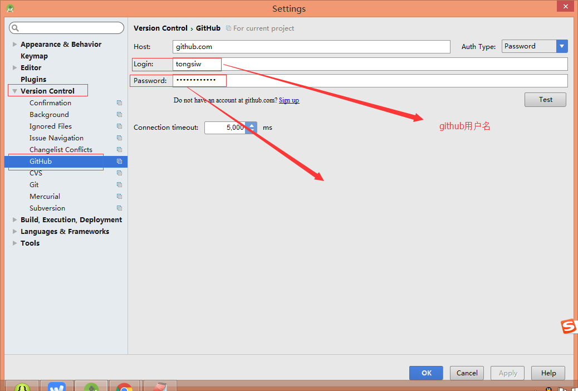This screenshot has width=578, height=391.
Task: Open the Confirmation settings page
Action: click(51, 103)
